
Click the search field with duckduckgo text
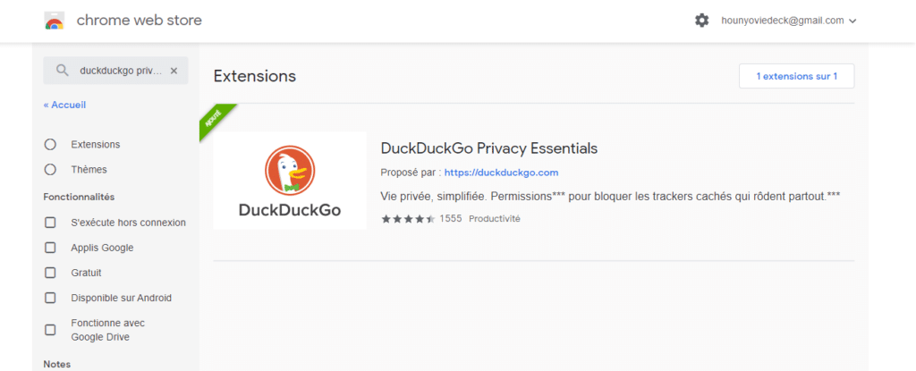115,71
